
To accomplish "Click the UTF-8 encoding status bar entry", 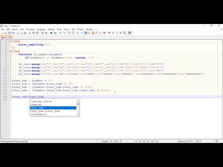I will pos(198,141).
